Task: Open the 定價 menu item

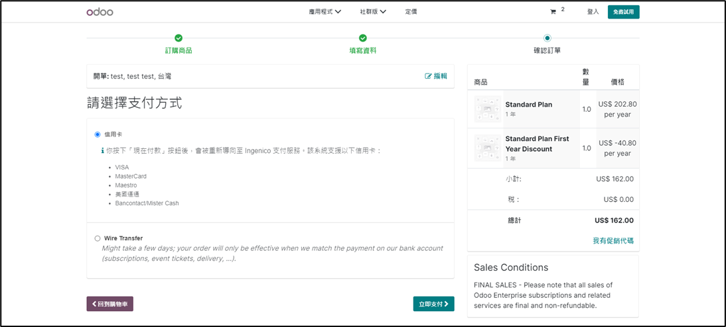Action: tap(411, 12)
